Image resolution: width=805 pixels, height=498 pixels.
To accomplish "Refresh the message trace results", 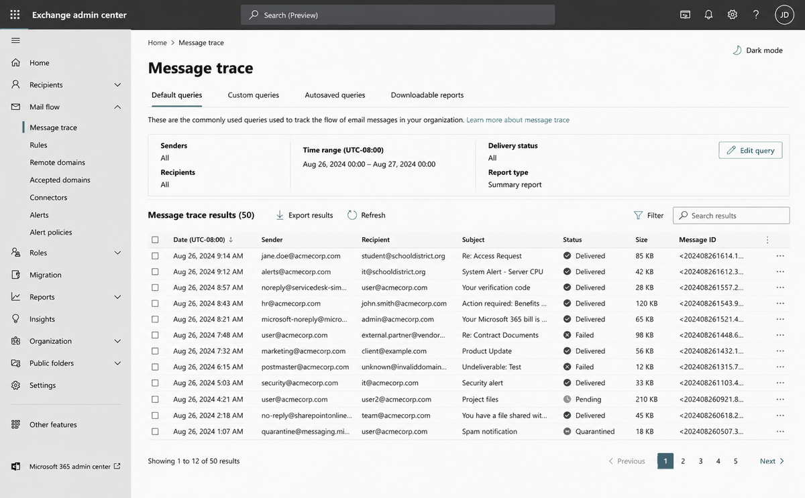I will click(x=366, y=215).
